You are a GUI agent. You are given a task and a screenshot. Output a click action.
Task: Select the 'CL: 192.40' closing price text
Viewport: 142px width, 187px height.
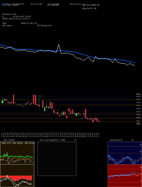[x=53, y=5]
